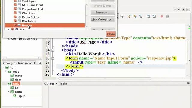192x108 pixels.
Task: Expand the Configuration Files node
Action: (4, 38)
